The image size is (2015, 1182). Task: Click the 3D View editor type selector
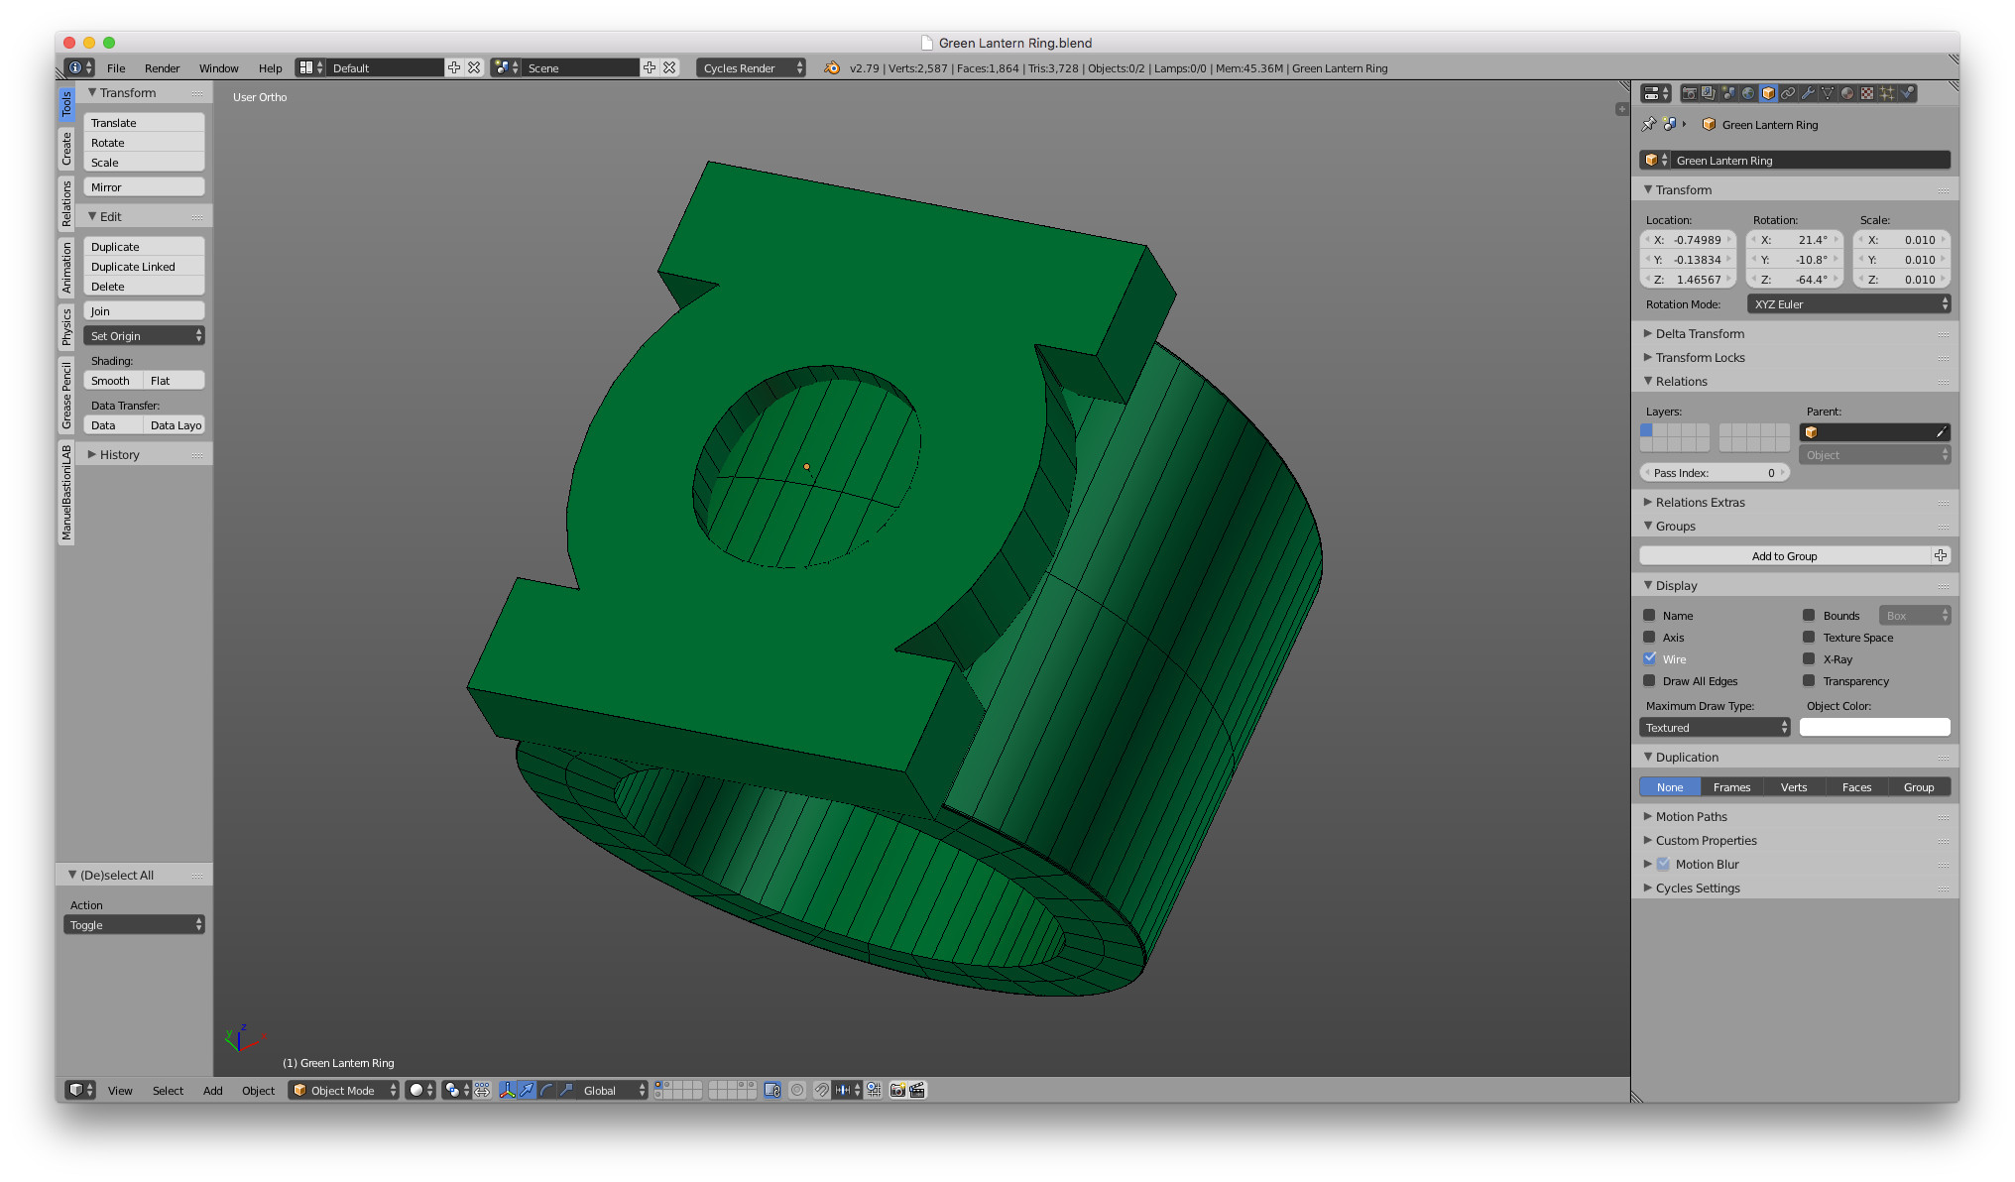click(x=80, y=1090)
